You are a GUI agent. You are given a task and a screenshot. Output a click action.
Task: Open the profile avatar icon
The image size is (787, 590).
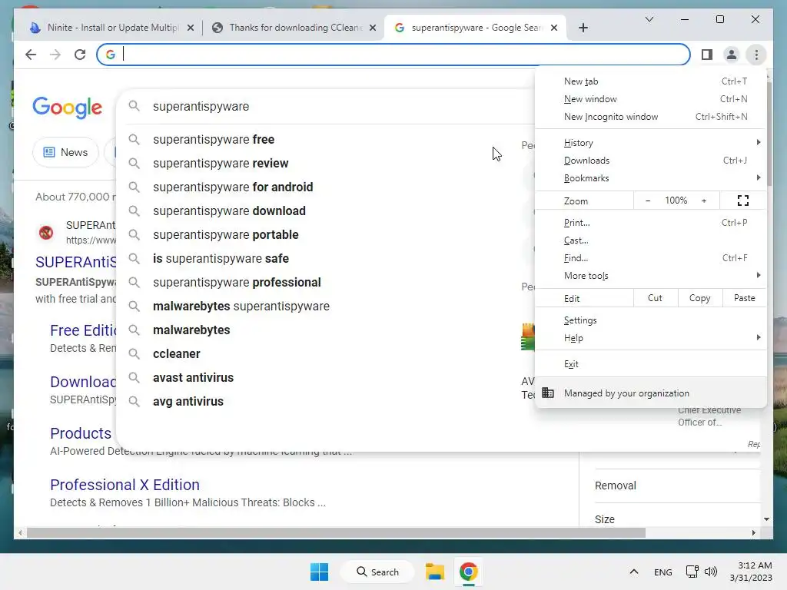(x=732, y=55)
